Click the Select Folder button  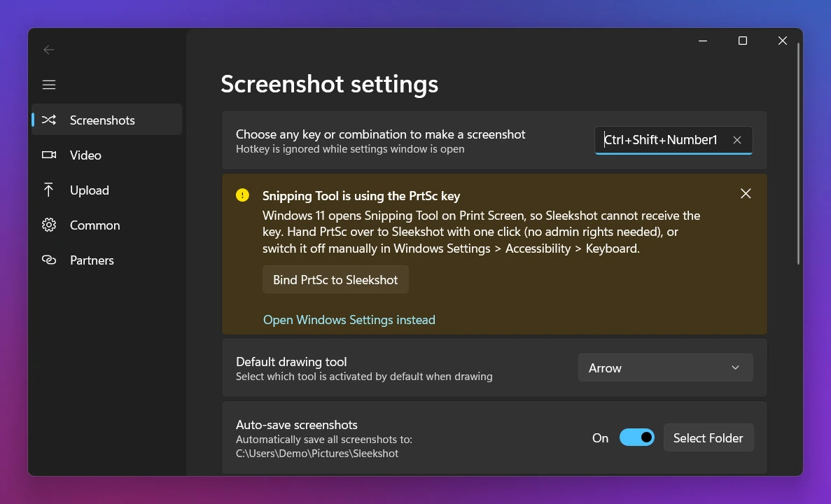tap(708, 437)
